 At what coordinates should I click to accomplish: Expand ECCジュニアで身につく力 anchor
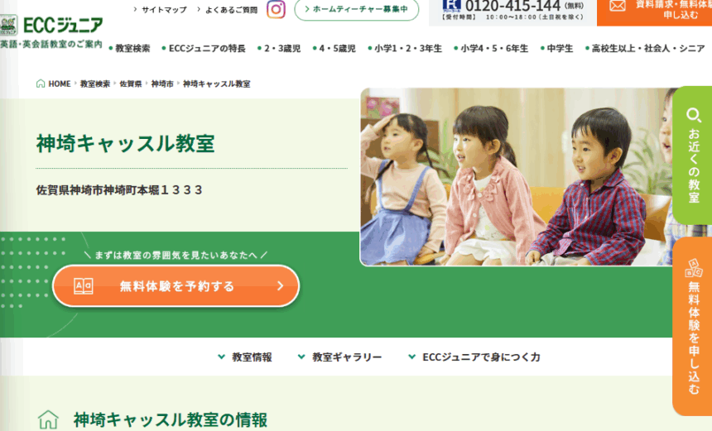[474, 357]
